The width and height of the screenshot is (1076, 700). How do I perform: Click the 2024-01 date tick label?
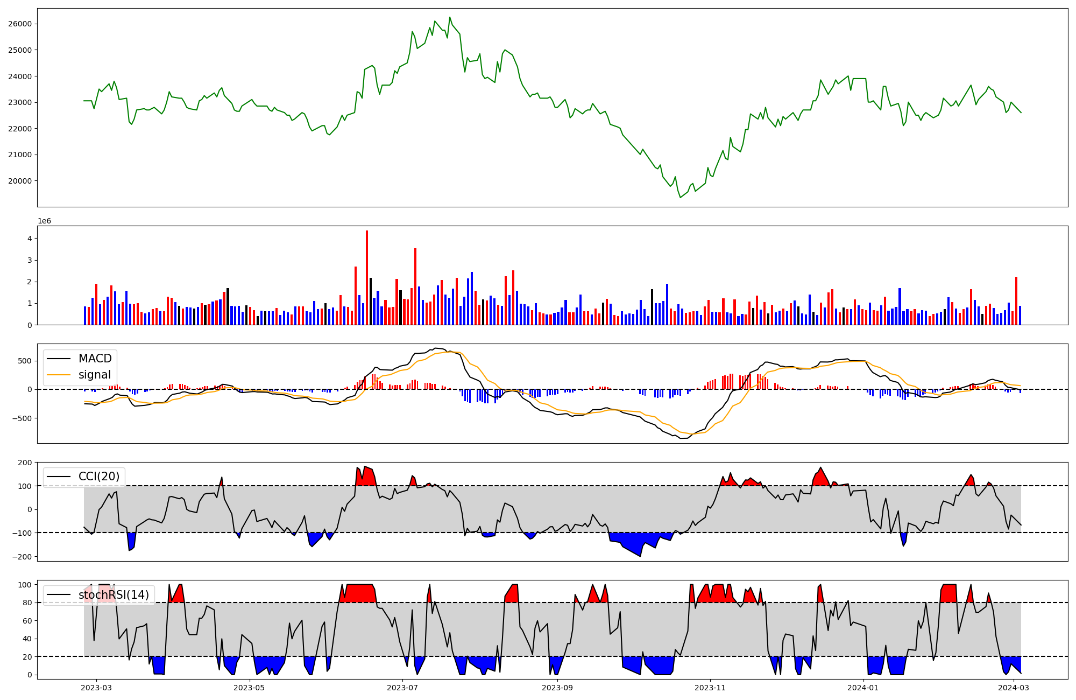pyautogui.click(x=863, y=688)
